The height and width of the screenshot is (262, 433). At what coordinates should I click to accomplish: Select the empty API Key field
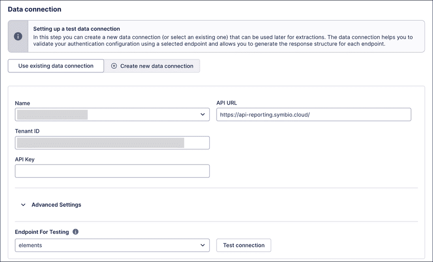click(112, 171)
